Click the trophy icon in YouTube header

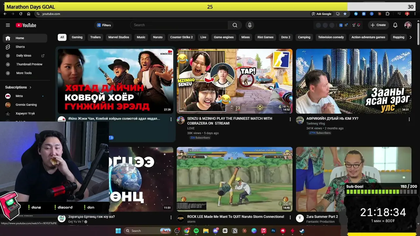[x=354, y=25]
